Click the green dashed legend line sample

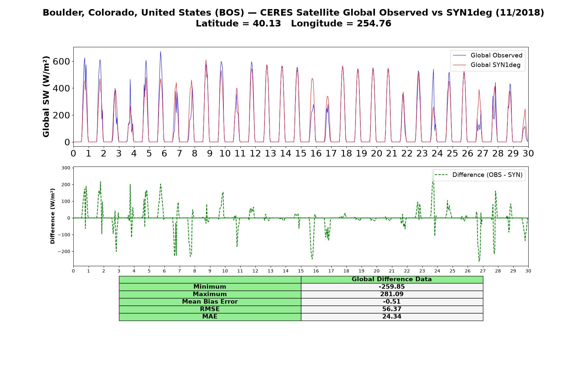click(x=441, y=175)
